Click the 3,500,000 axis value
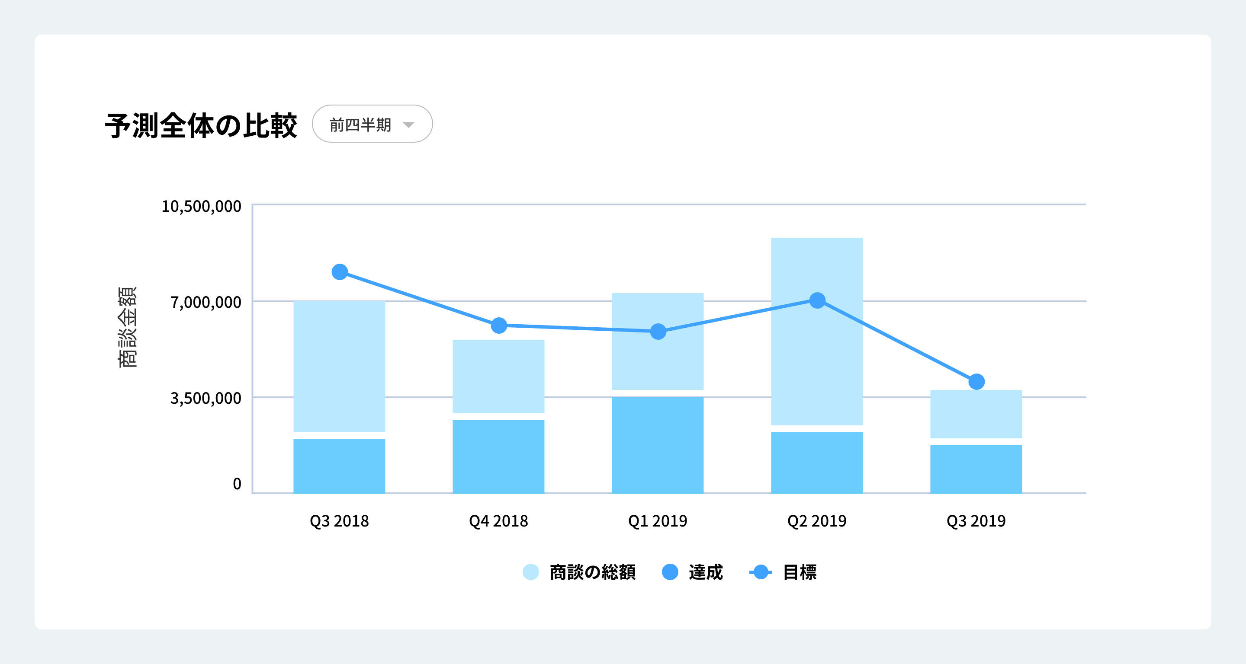The width and height of the screenshot is (1246, 664). pos(206,398)
